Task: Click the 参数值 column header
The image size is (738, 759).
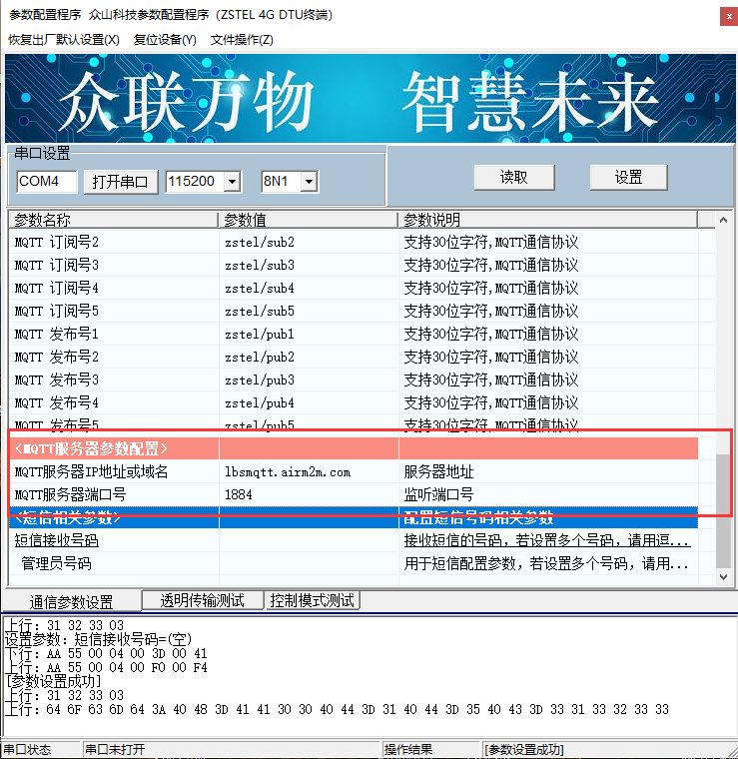Action: 308,220
